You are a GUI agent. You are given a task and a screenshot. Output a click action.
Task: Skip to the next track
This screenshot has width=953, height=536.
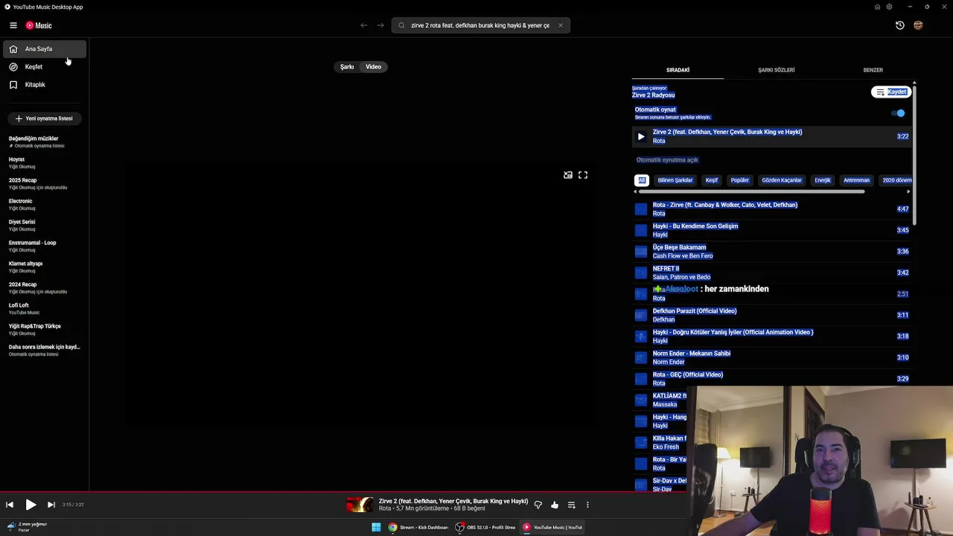[51, 505]
